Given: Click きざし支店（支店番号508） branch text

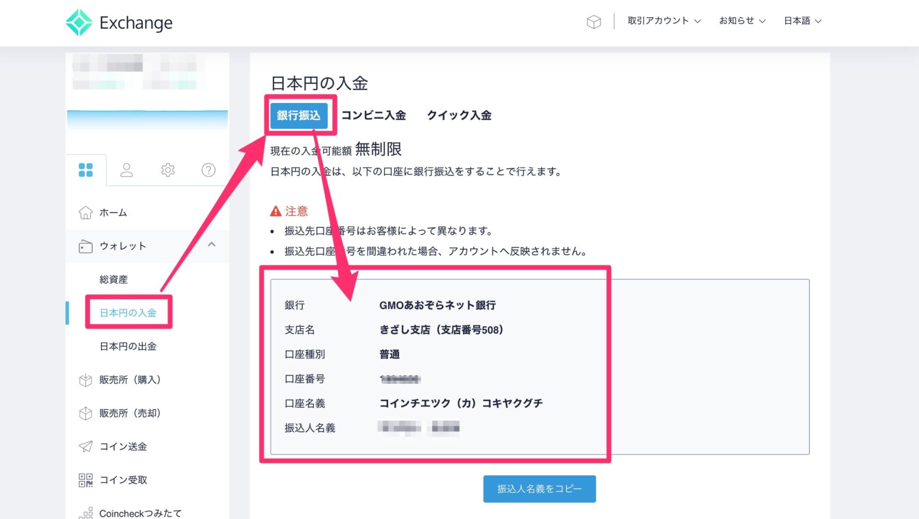Looking at the screenshot, I should 442,330.
